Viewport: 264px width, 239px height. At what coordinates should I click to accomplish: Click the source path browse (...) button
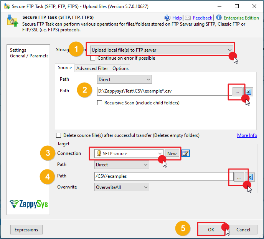pos(238,91)
